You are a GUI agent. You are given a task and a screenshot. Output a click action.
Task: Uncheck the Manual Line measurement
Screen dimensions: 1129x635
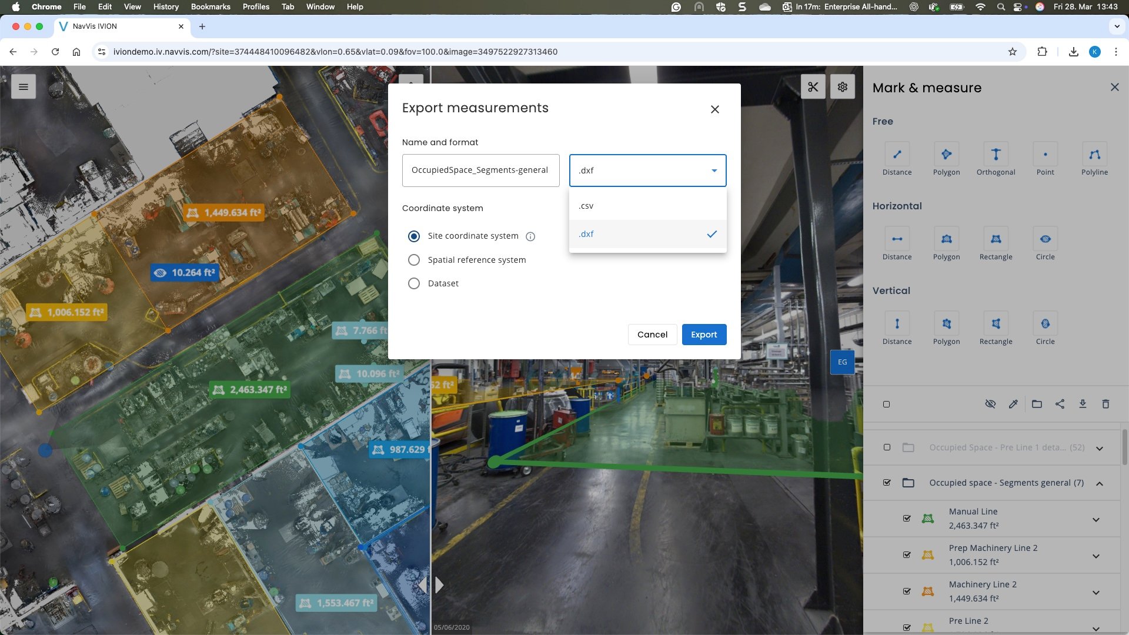907,519
